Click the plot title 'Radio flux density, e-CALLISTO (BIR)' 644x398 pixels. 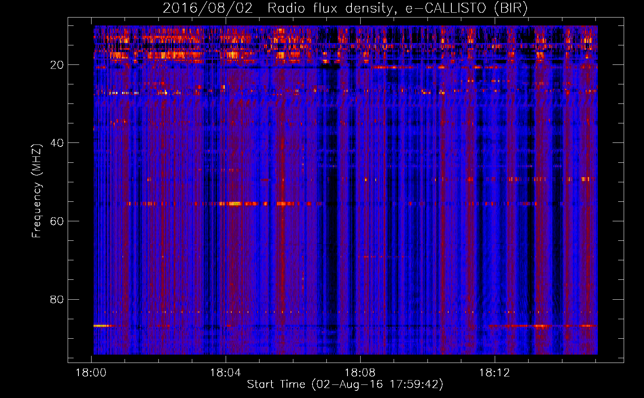click(397, 8)
